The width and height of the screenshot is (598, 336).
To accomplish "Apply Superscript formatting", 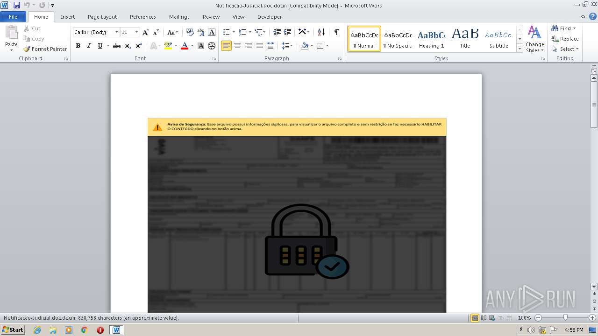I will click(x=139, y=46).
